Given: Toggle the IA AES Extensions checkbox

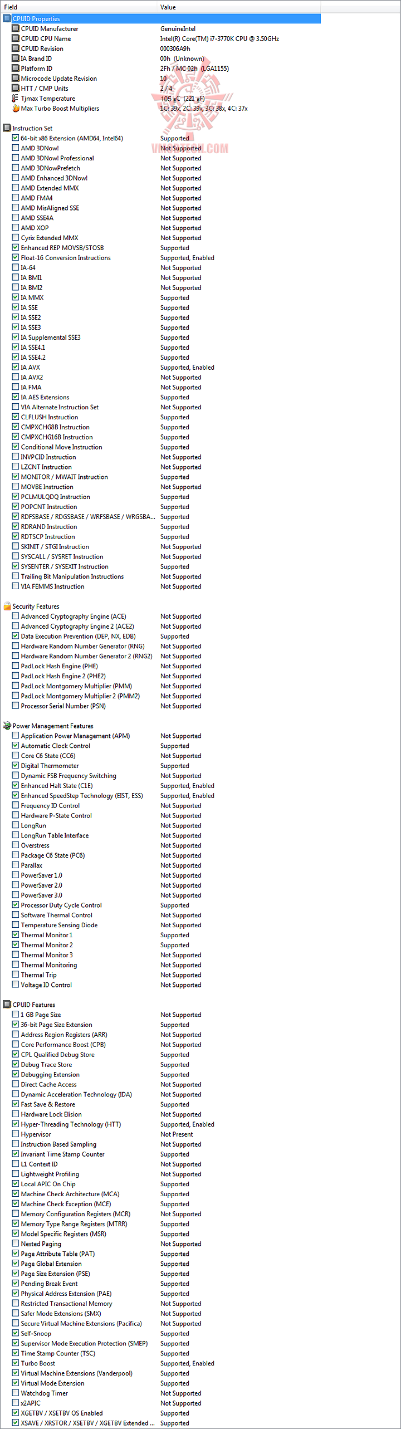Looking at the screenshot, I should 16,397.
